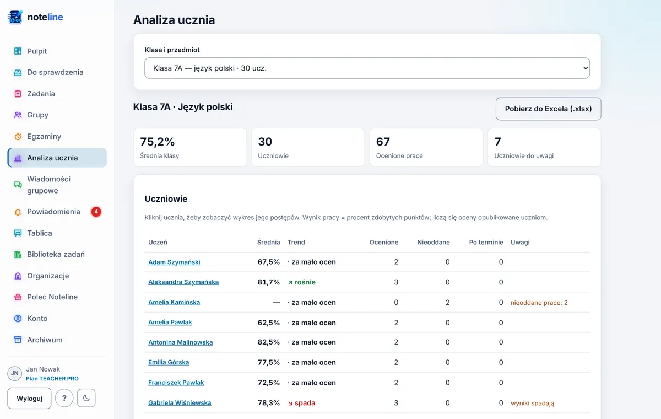Click the question mark help button
Screen dimensions: 661x419
click(64, 398)
